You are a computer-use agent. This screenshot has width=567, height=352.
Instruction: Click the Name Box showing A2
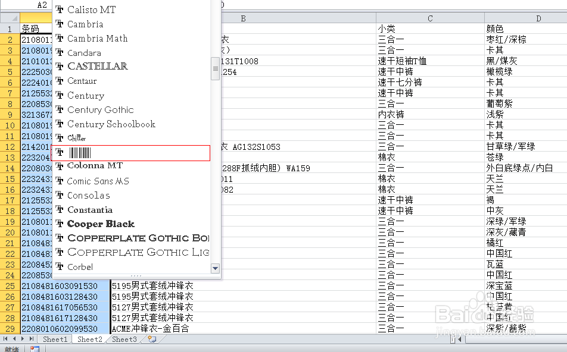[26, 5]
